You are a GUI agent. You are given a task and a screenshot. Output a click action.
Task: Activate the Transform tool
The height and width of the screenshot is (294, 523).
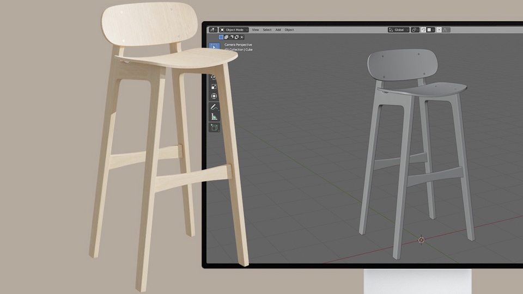[214, 96]
